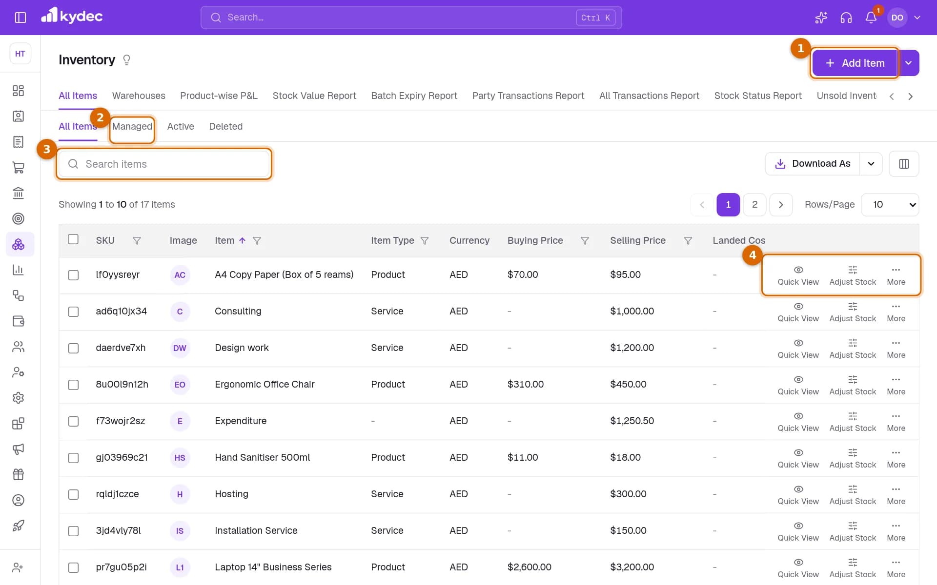Check the Consulting row checkbox
The height and width of the screenshot is (585, 937).
(73, 312)
